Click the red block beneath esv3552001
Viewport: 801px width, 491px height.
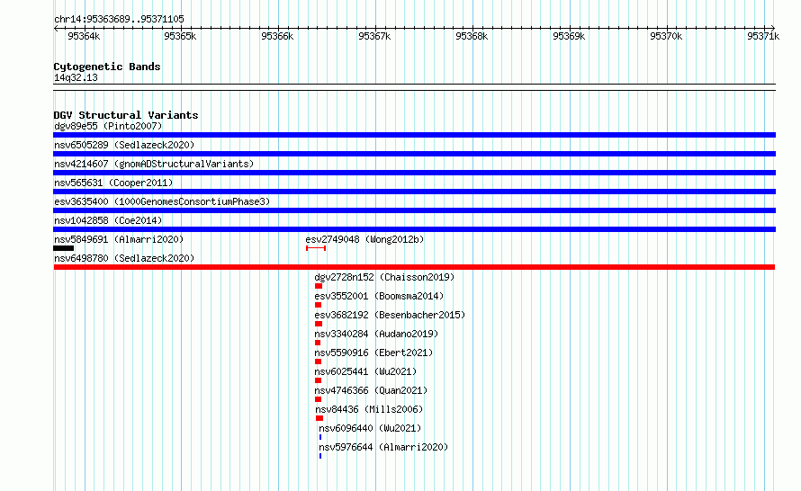click(x=318, y=305)
